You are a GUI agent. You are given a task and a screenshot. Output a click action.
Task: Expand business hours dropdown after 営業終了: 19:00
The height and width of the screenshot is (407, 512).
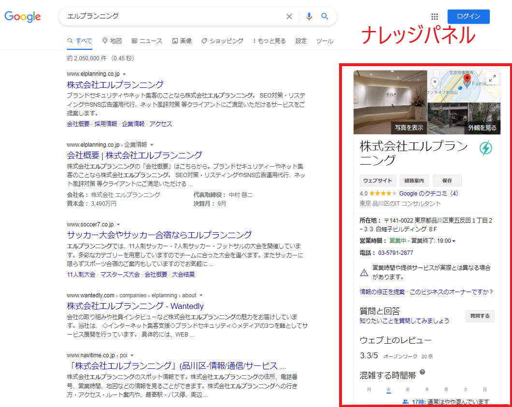[x=454, y=241]
